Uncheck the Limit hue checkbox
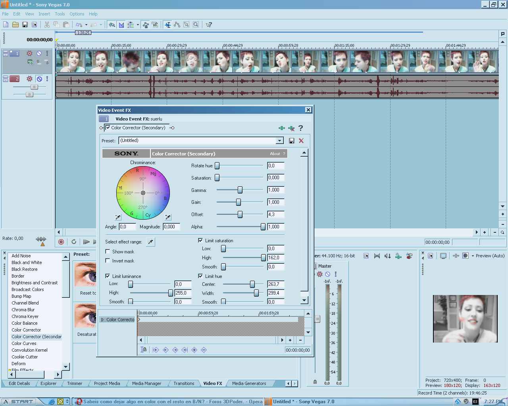Image resolution: width=508 pixels, height=406 pixels. [x=200, y=276]
